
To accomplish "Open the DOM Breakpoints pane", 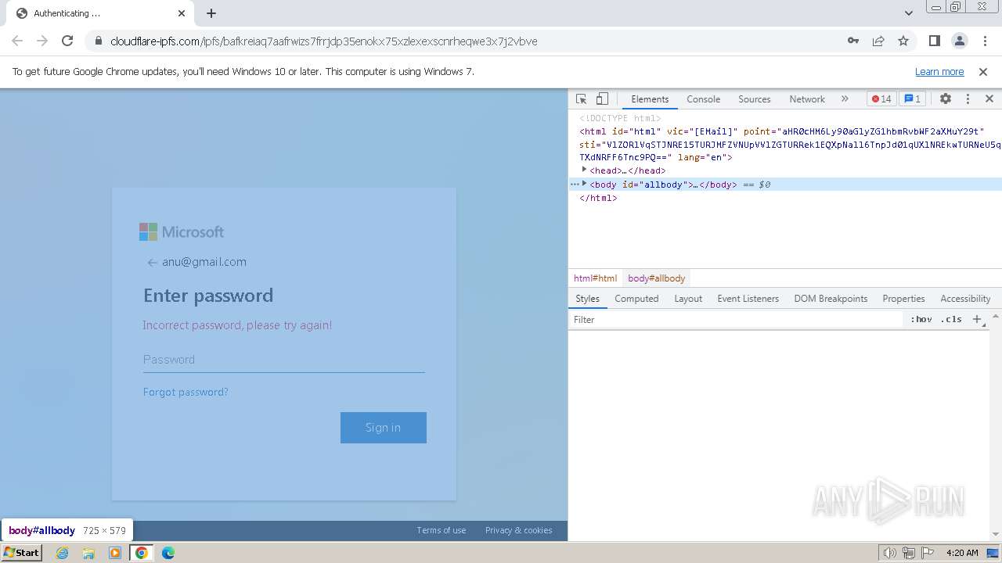I will (x=831, y=299).
